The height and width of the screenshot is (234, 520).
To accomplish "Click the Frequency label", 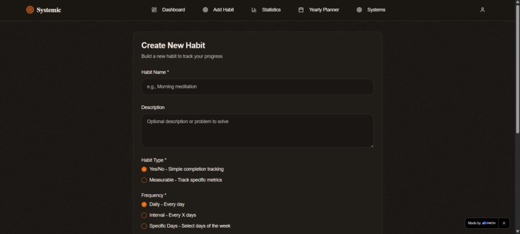I will [154, 195].
